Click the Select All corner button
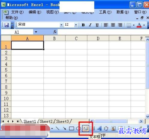 tap(6, 38)
